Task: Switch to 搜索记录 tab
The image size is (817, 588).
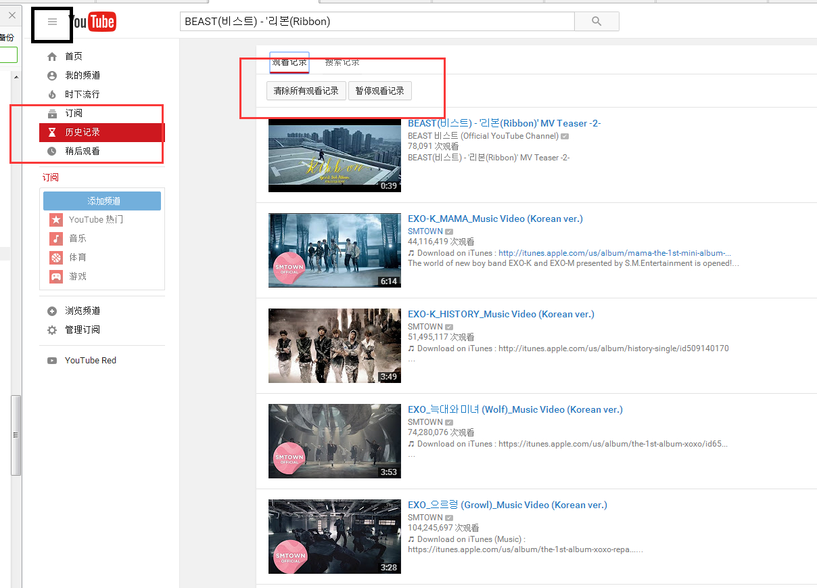Action: tap(342, 62)
